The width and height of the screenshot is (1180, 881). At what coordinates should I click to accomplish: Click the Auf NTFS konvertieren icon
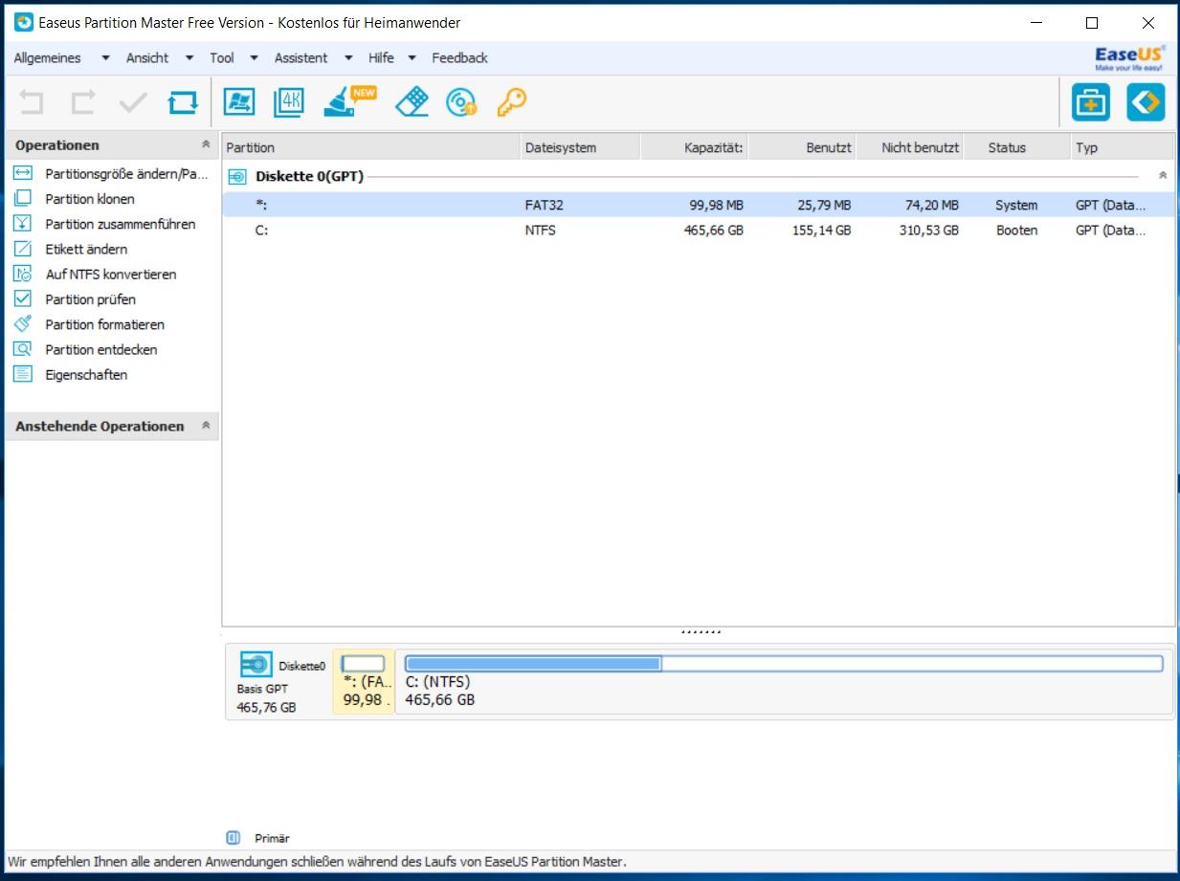[23, 274]
